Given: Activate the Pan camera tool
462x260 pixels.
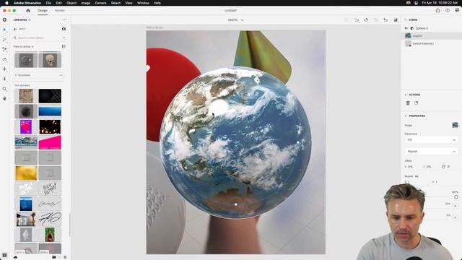Looking at the screenshot, I should click(4, 69).
